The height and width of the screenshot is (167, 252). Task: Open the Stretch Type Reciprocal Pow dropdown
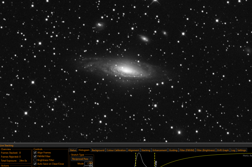82,159
